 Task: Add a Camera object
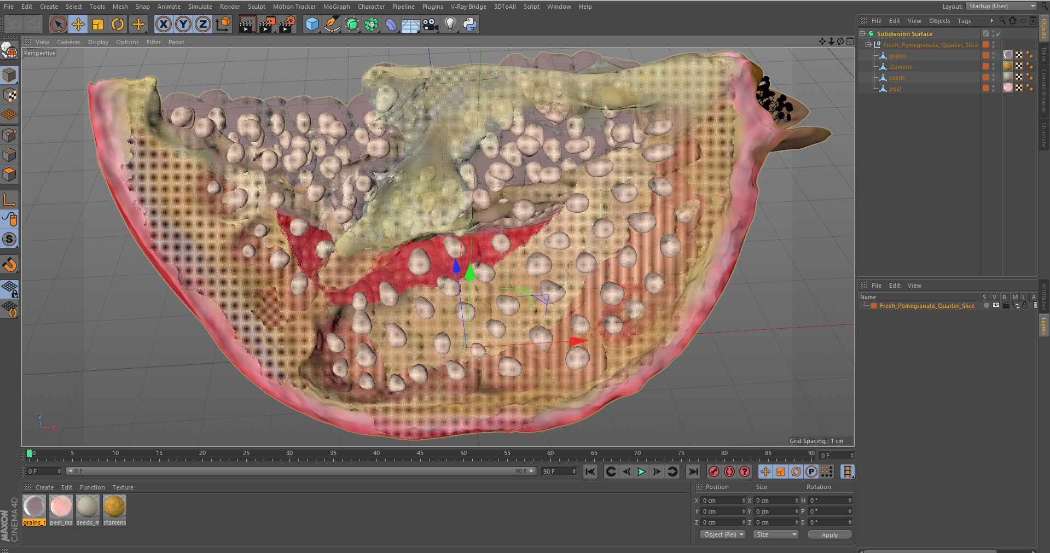[430, 24]
